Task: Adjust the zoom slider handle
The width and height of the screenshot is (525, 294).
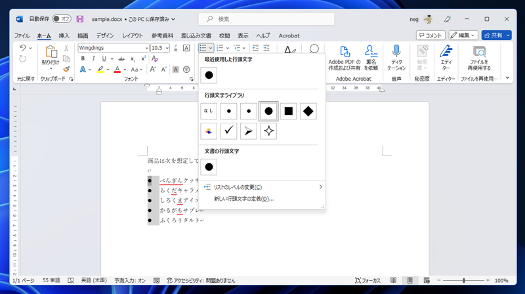Action: pyautogui.click(x=464, y=280)
